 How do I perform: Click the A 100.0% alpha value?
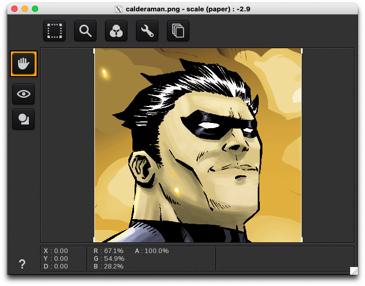(x=152, y=251)
